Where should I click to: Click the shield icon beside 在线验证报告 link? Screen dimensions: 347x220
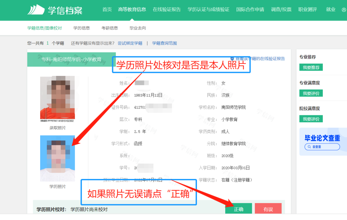click(x=232, y=59)
